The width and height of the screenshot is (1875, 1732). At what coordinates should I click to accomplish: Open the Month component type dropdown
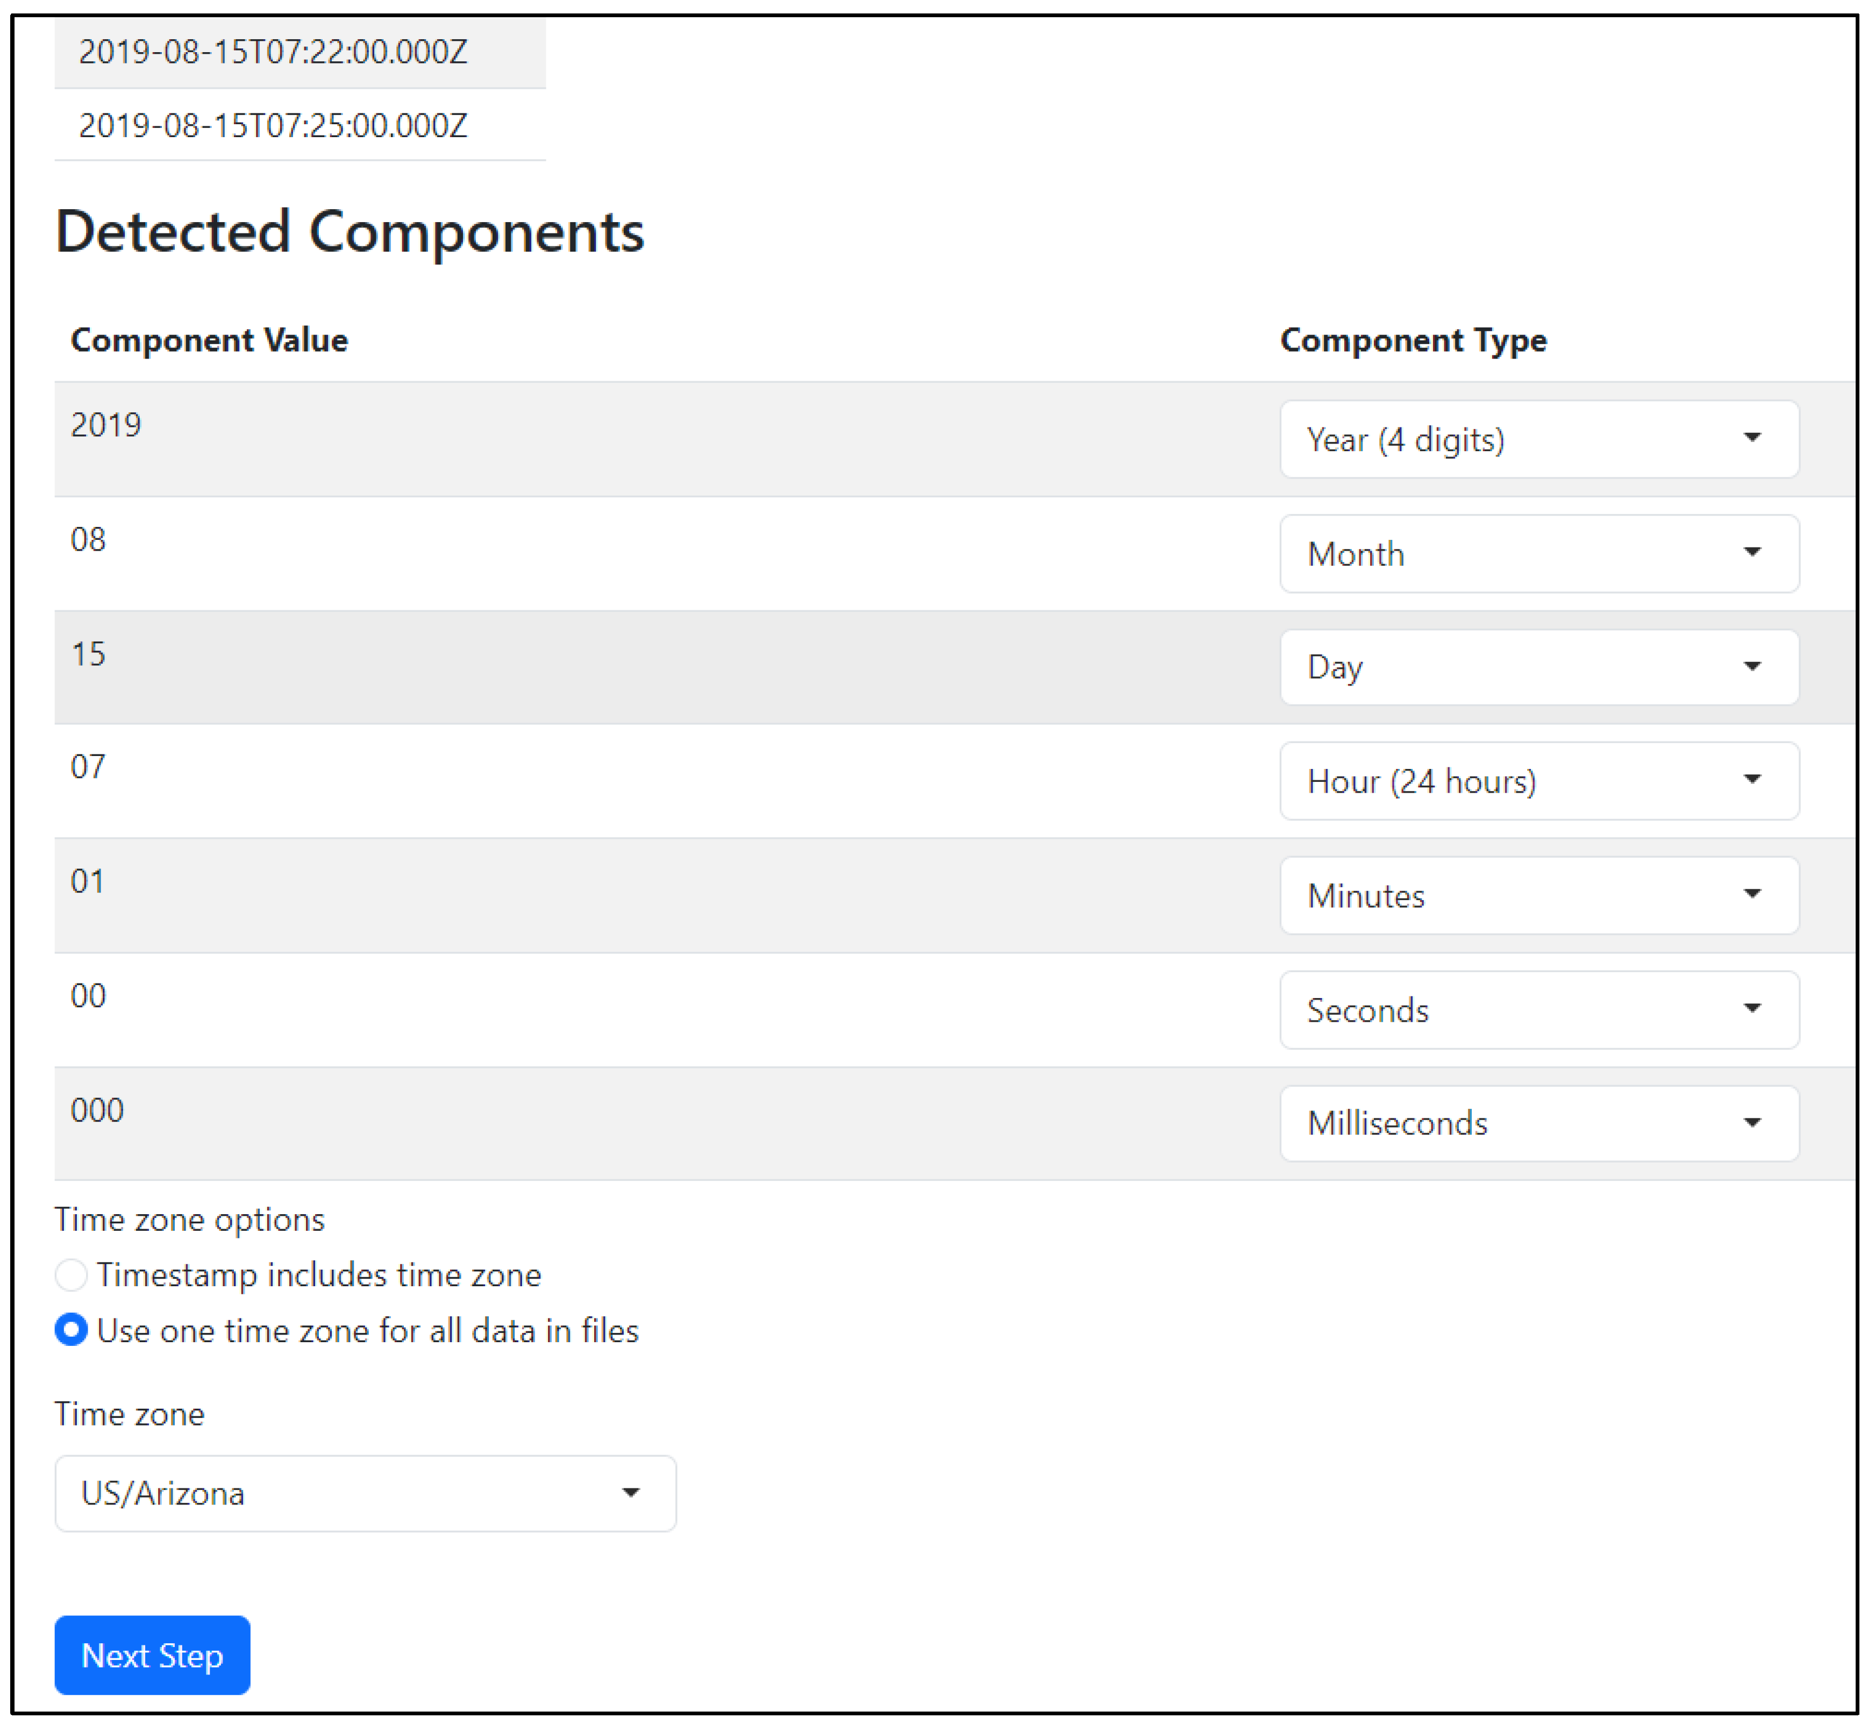[x=1538, y=554]
